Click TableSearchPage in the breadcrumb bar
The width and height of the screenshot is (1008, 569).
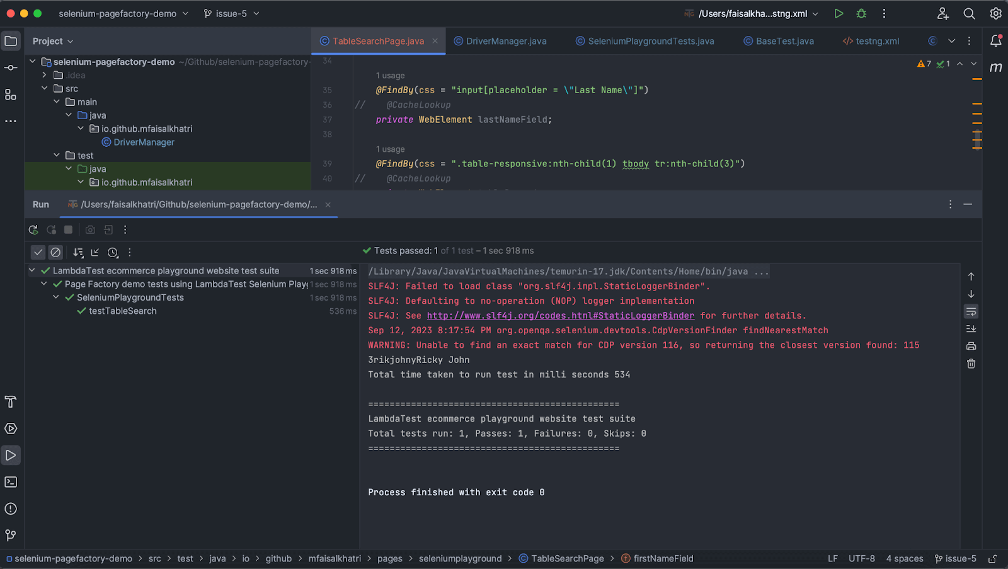567,558
